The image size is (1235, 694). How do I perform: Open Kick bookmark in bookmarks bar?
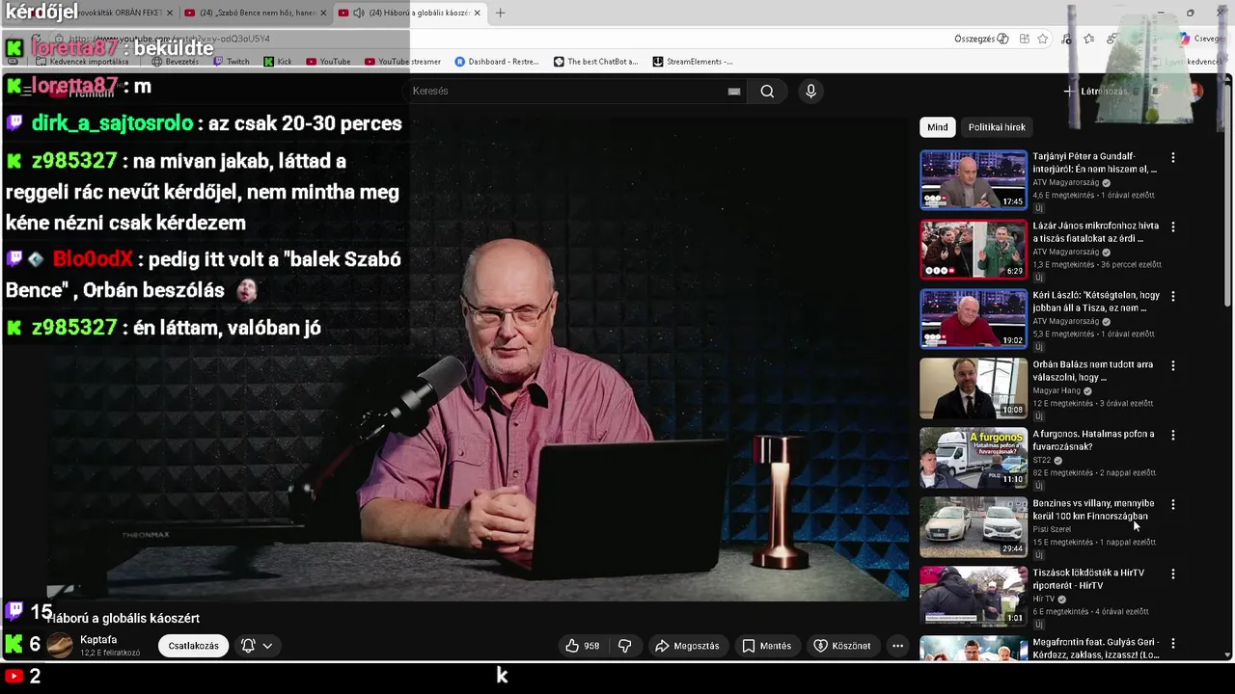(x=278, y=62)
